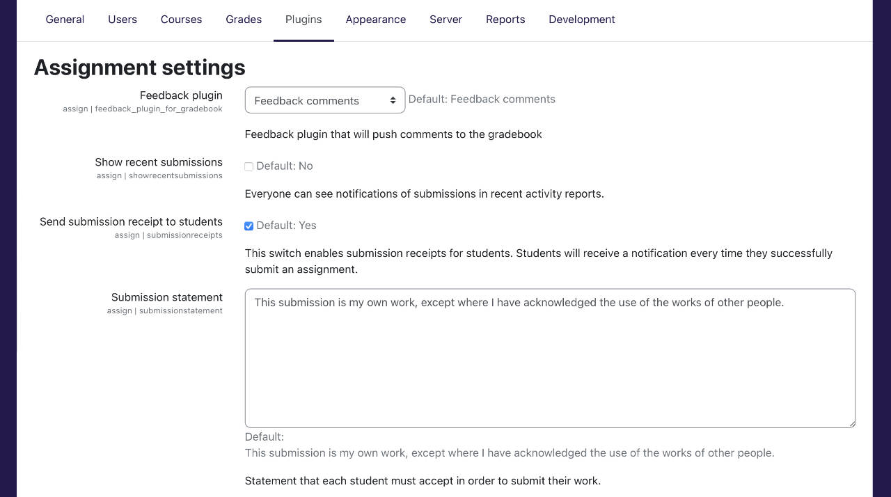891x497 pixels.
Task: Expand the Feedback plugin dropdown
Action: point(324,100)
